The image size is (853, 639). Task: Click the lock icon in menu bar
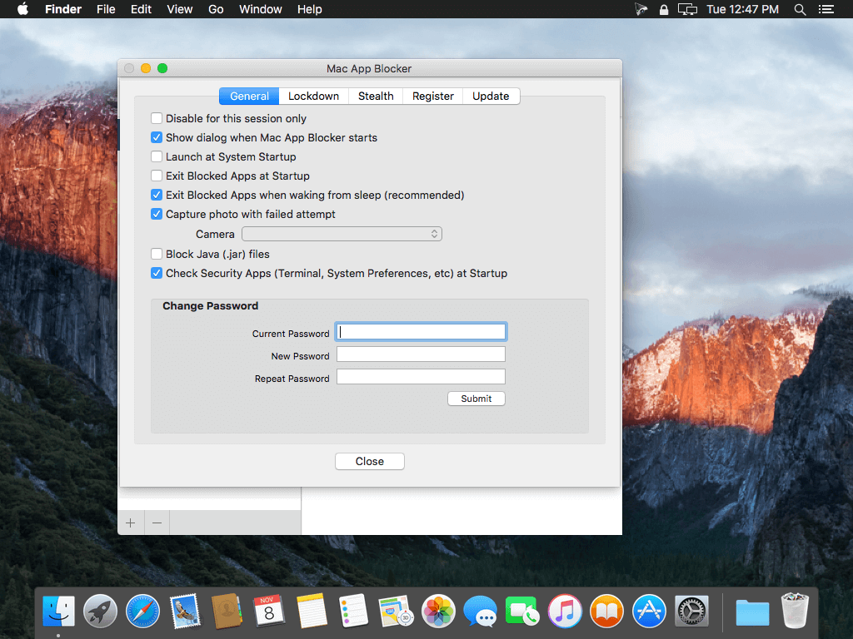click(x=664, y=9)
